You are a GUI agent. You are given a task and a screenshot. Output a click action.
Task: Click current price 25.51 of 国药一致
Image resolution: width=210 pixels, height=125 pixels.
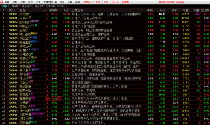coord(66,91)
